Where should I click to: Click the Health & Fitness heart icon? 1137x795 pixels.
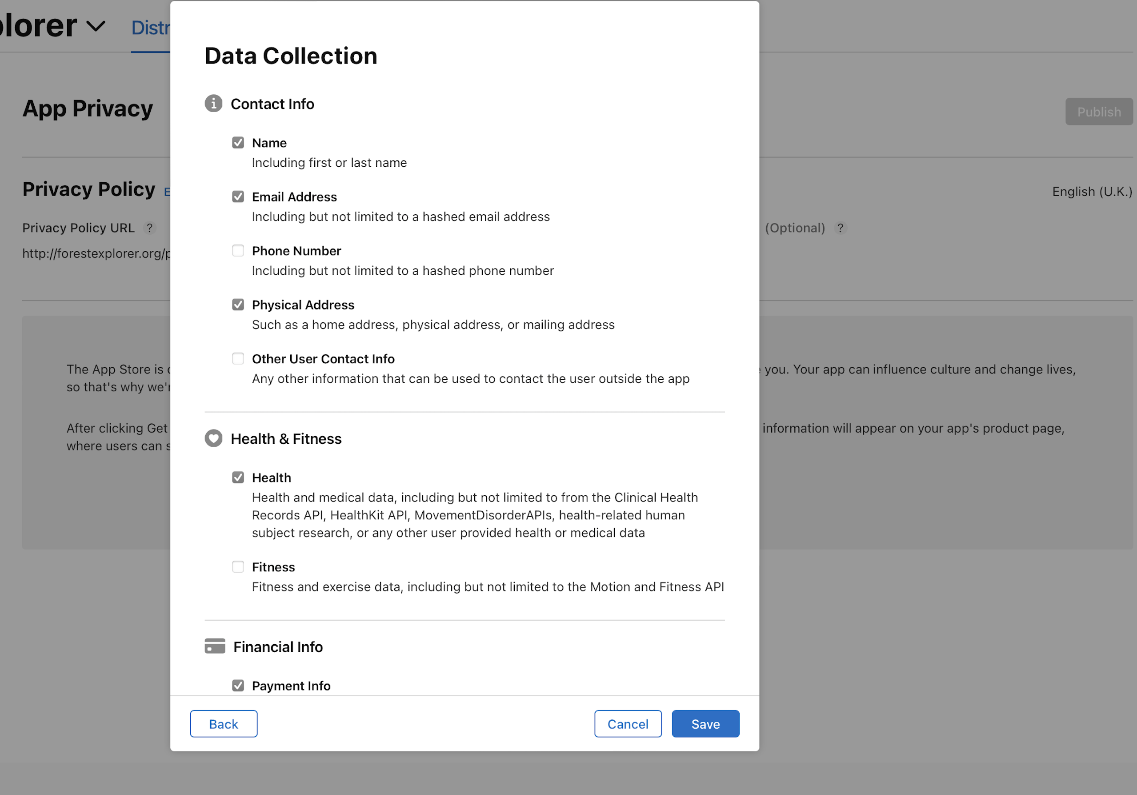pyautogui.click(x=212, y=438)
